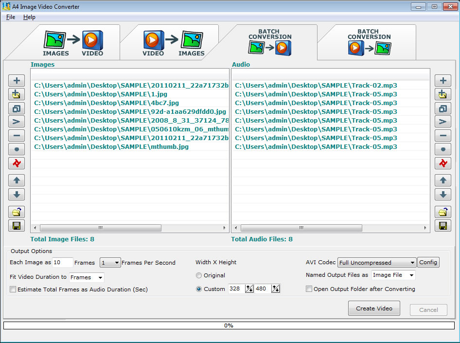460x343 pixels.
Task: Select the Original size radio button
Action: (199, 275)
